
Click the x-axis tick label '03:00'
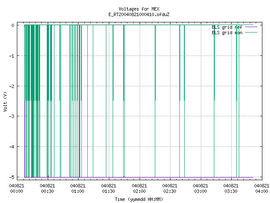[x=200, y=191]
